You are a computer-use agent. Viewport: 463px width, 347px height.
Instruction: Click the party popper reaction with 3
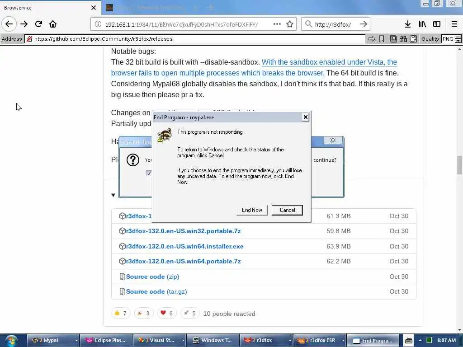click(x=143, y=313)
